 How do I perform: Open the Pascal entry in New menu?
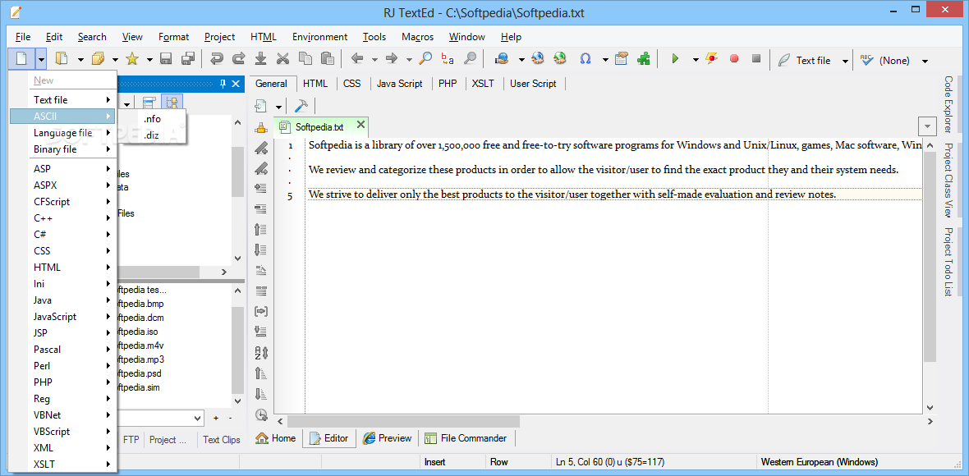[63, 349]
